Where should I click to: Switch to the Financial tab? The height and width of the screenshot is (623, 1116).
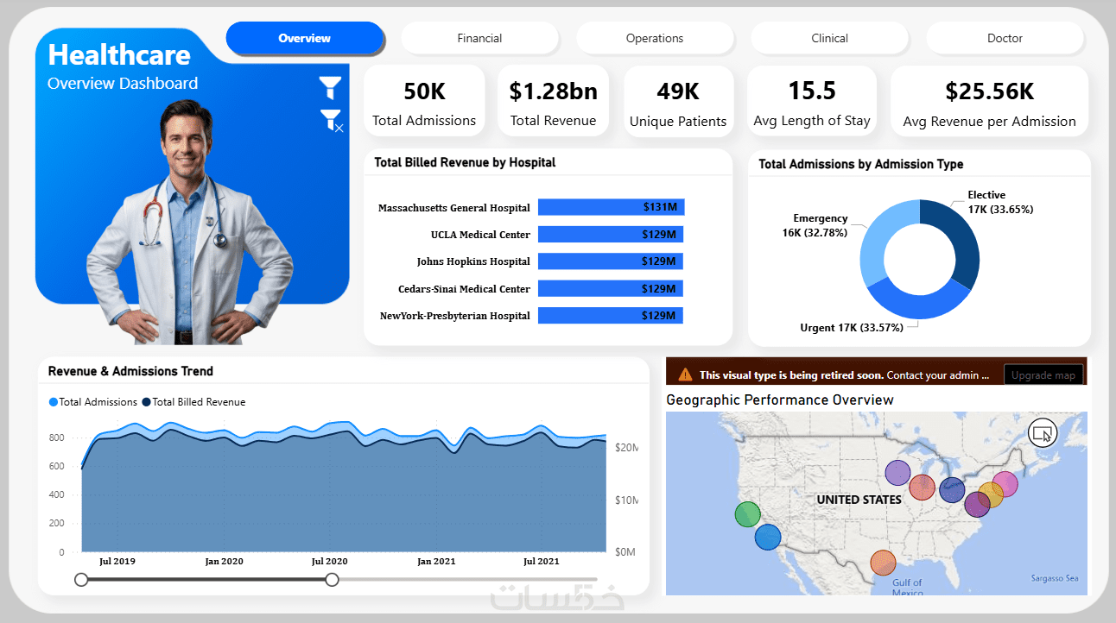click(x=479, y=38)
